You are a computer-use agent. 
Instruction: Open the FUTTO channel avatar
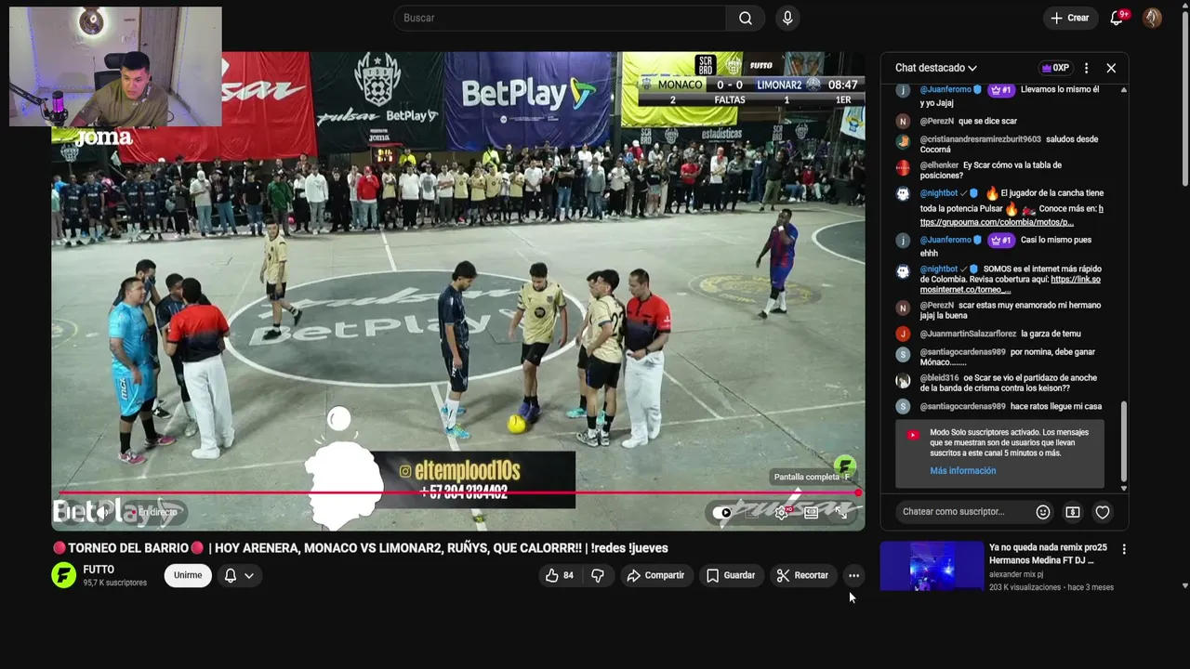tap(63, 575)
